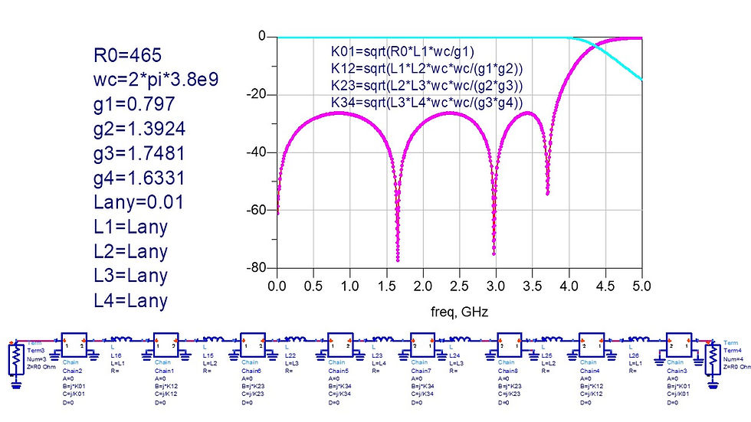Image resolution: width=751 pixels, height=422 pixels.
Task: Click the 'freq, GHz' axis label
Action: coord(459,312)
